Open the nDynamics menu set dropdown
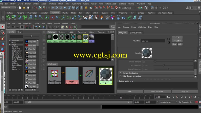Image resolution: width=201 pixels, height=113 pixels. [x=9, y=7]
